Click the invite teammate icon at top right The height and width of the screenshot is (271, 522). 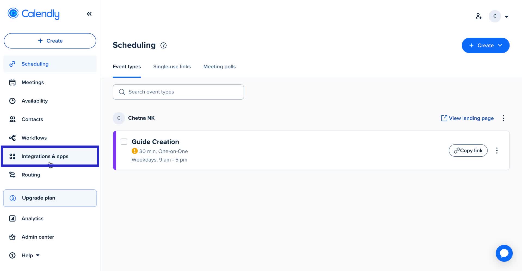click(x=479, y=16)
